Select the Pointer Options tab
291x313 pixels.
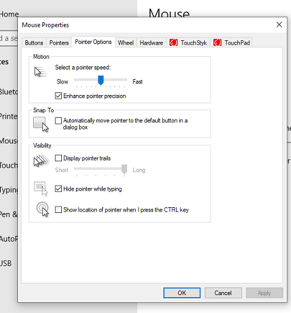point(93,42)
